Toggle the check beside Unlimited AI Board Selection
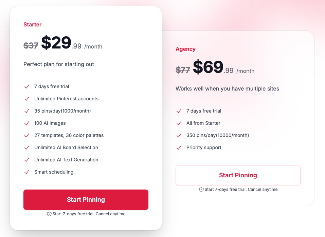Viewport: 325px width, 237px height. click(x=27, y=147)
